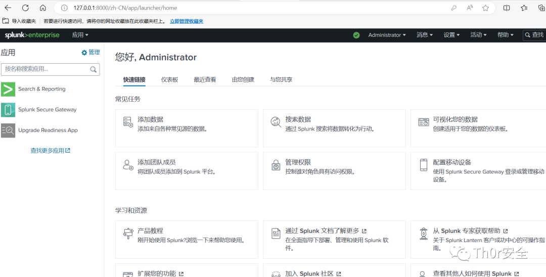
Task: Click the 配置移动设备 card title
Action: 452,162
